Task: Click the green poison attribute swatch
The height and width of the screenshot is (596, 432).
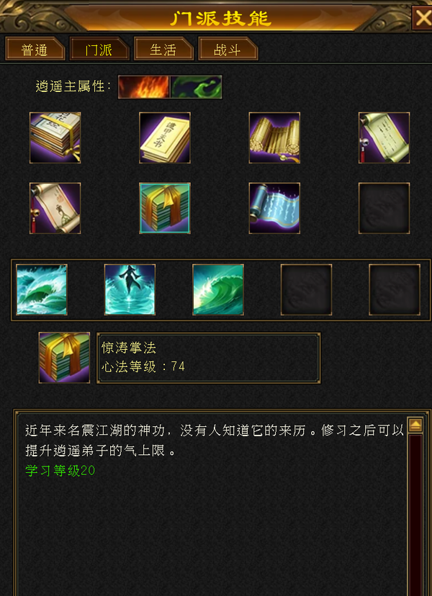Action: tap(196, 87)
